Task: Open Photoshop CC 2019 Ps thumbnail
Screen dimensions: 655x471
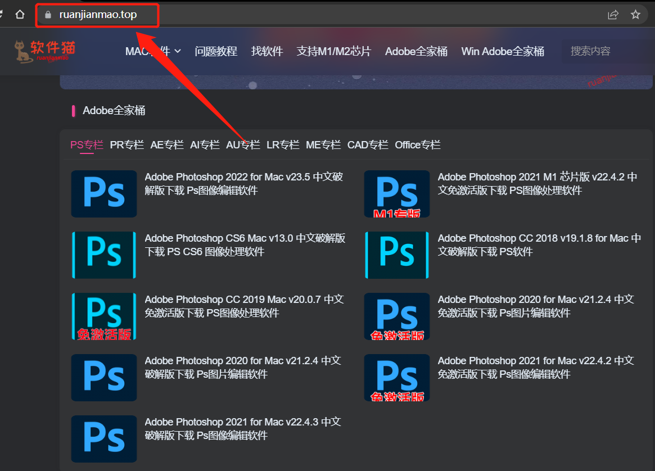Action: tap(104, 316)
